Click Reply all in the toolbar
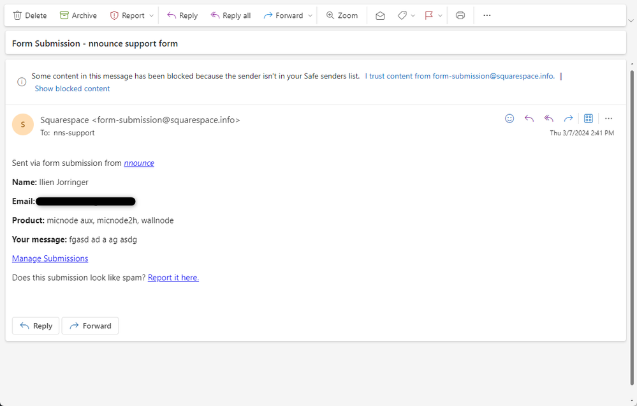 click(230, 15)
